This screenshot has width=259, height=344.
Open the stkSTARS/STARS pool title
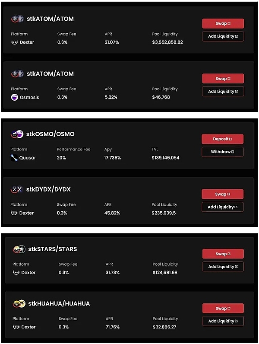53,249
